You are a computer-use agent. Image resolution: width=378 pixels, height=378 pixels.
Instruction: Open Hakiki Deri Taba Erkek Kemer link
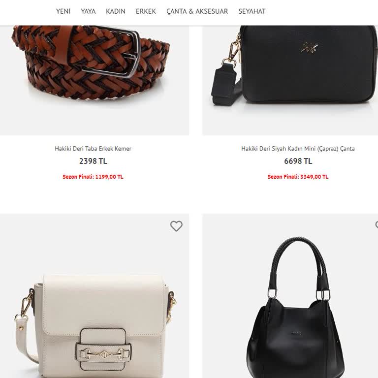coord(93,149)
